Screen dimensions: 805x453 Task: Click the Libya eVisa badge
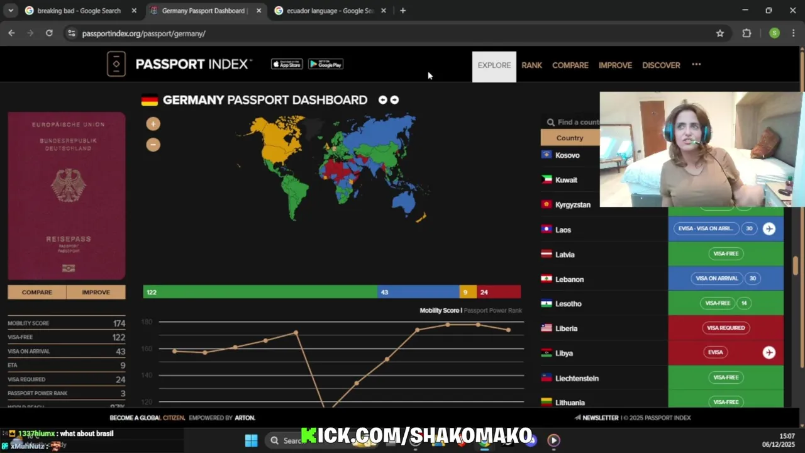tap(716, 352)
